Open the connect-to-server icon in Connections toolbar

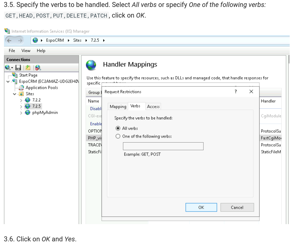coord(7,68)
